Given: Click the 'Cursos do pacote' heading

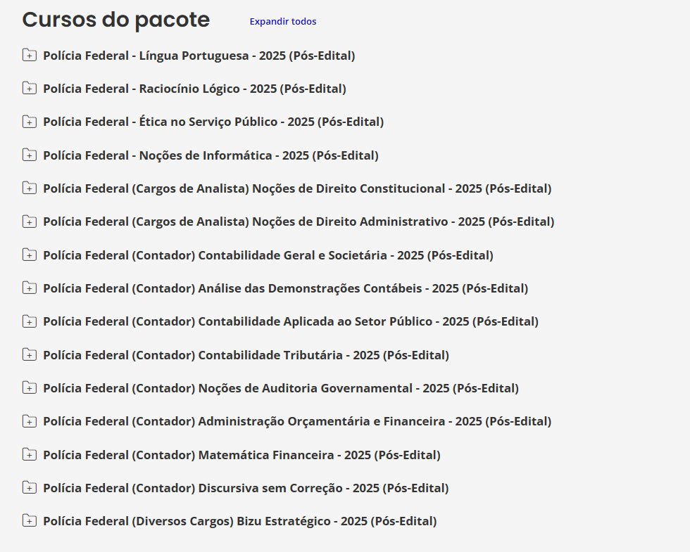Looking at the screenshot, I should click(116, 20).
